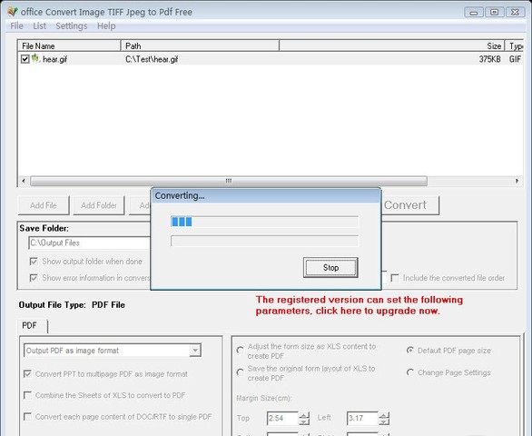
Task: Toggle Show output folder when done
Action: coord(34,262)
